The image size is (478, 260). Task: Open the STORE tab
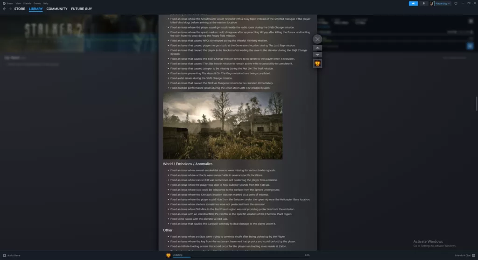[x=20, y=9]
